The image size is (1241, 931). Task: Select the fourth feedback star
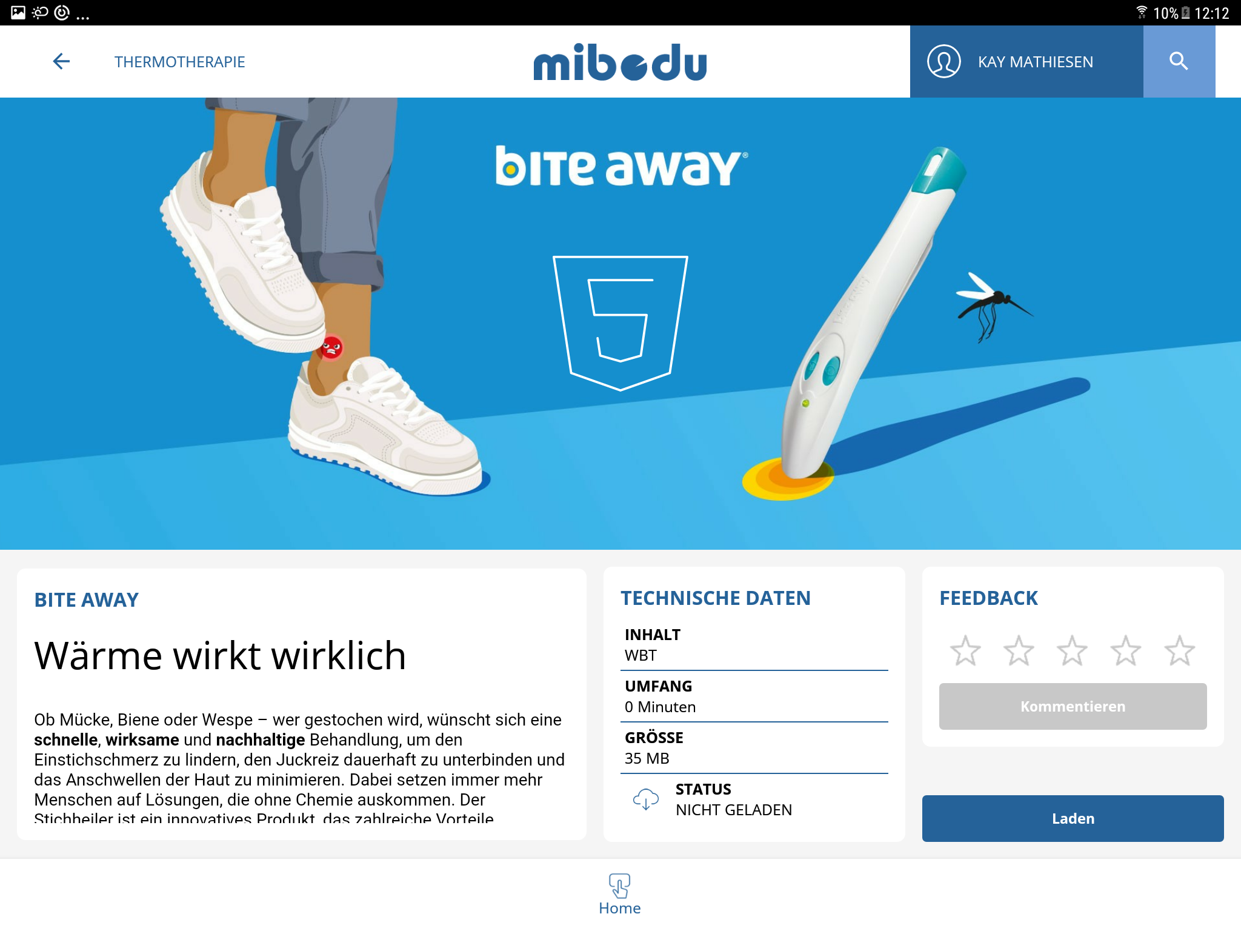point(1125,650)
